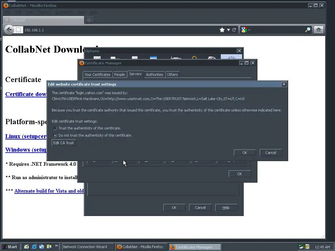Reload the page with the refresh icon
Image resolution: width=335 pixels, height=251 pixels.
click(x=234, y=30)
